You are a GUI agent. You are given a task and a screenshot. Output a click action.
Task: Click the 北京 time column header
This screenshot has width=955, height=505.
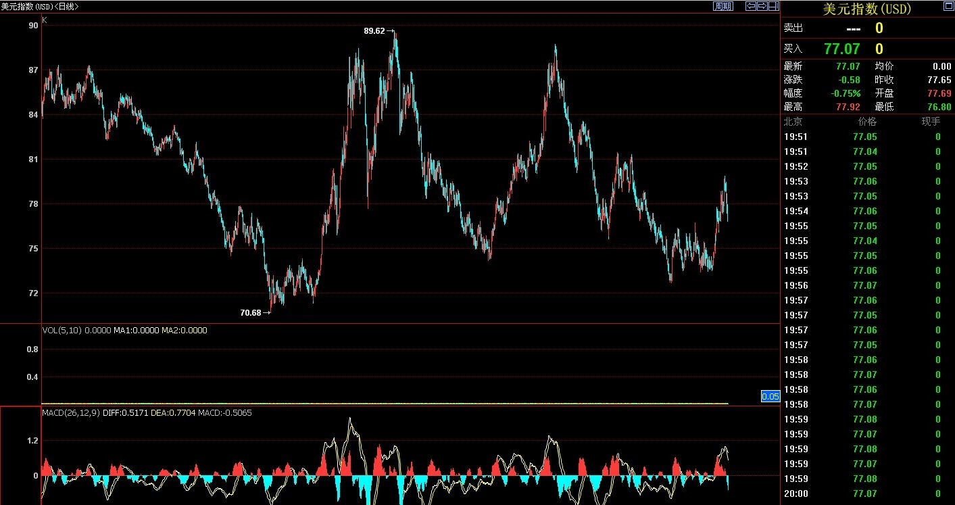coord(793,122)
